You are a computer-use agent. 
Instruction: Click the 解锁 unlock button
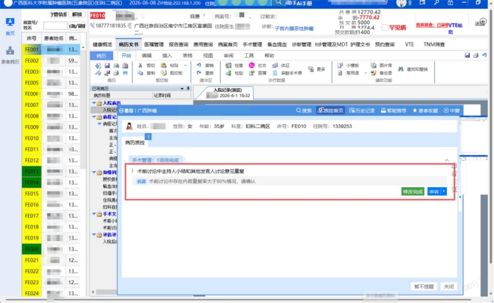77,14
